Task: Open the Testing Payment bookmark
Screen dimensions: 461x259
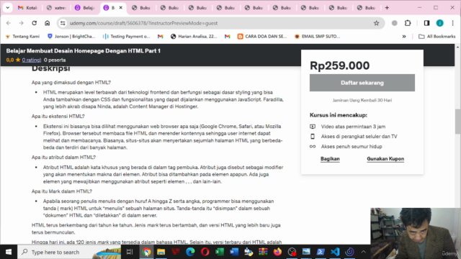Action: [127, 37]
